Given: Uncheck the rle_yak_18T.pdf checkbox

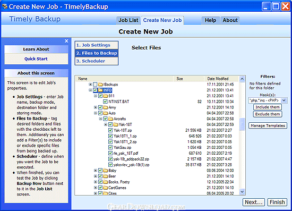Looking at the screenshot, I should pyautogui.click(x=110, y=153).
